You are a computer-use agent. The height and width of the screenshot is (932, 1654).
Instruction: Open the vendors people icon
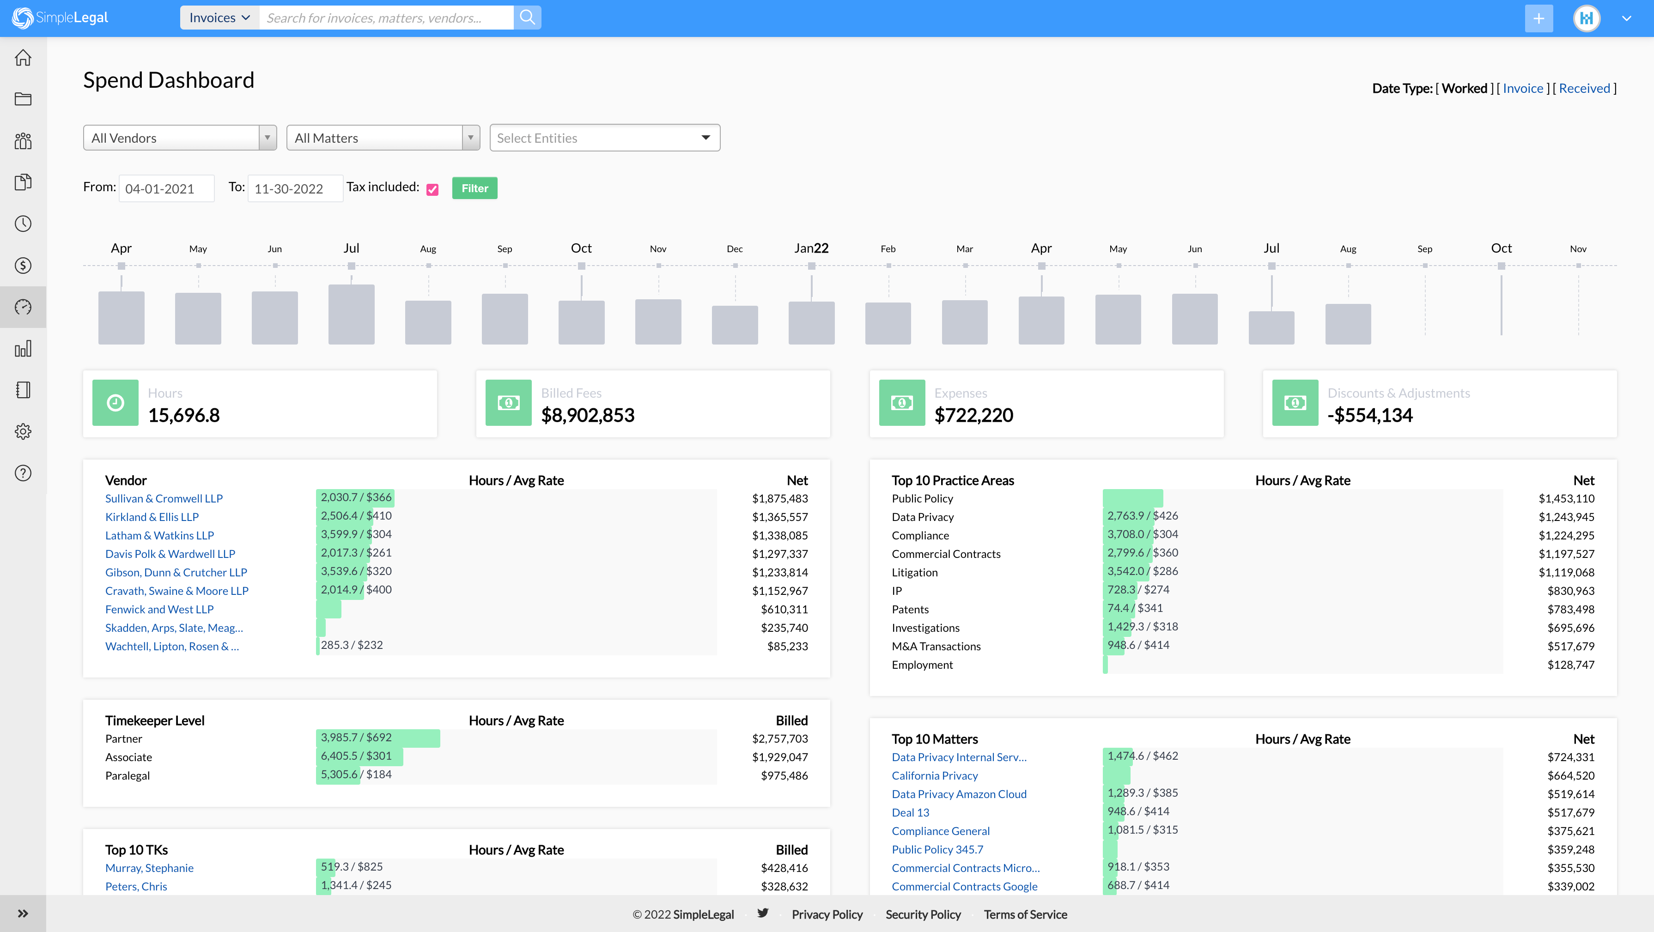point(23,140)
